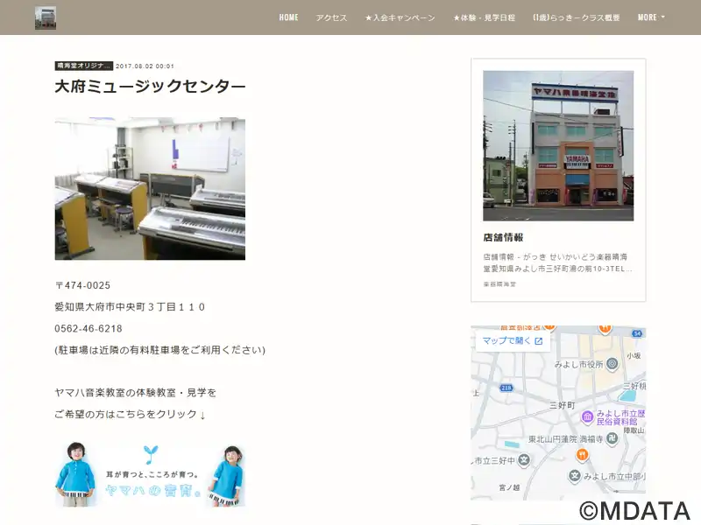Viewport: 701px width, 525px height.
Task: Select the address 愛知県大府市中央町3丁目110
Action: click(130, 307)
